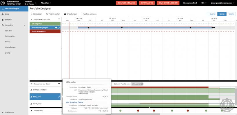Click the New Reporting Engine gantt bar
This screenshot has height=115, width=237.
point(145,28)
